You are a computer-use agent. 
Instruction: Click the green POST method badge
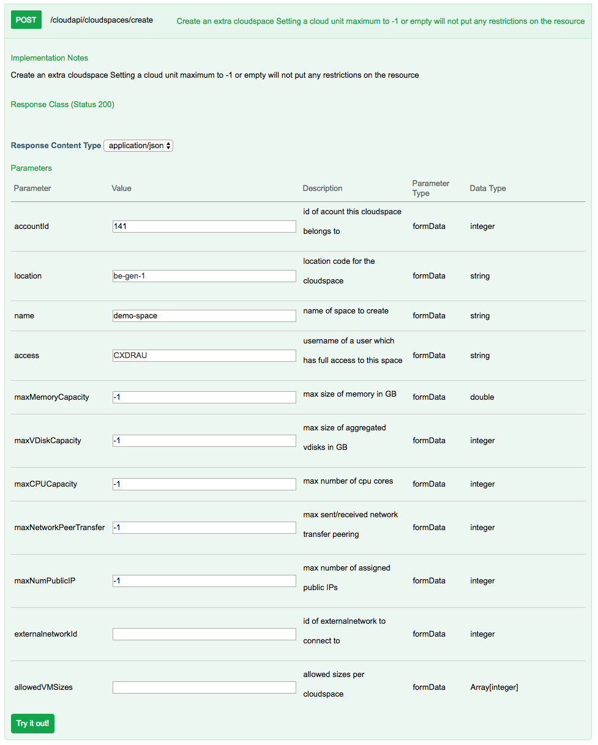pyautogui.click(x=26, y=20)
